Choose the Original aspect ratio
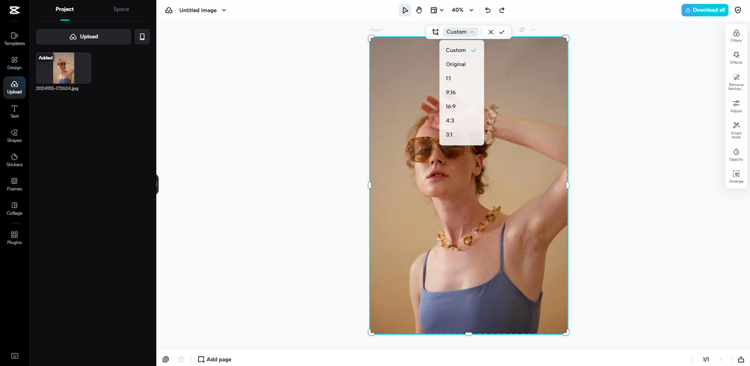This screenshot has height=366, width=750. pos(455,64)
